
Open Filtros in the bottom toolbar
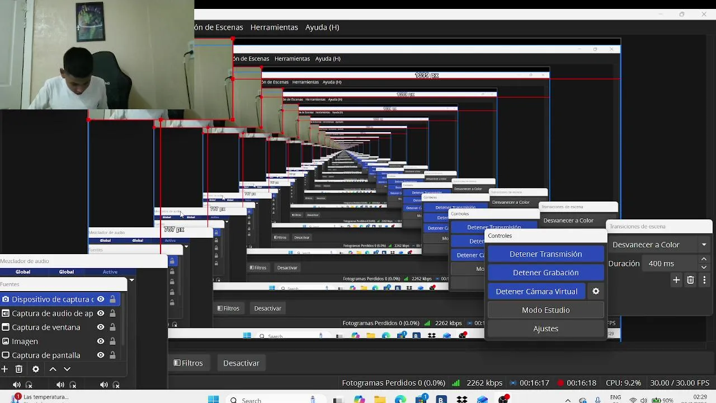click(188, 363)
